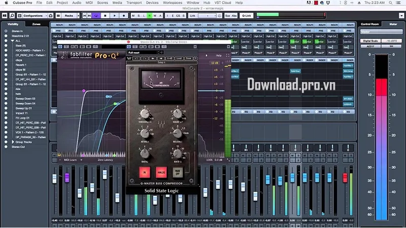Click the Waves Save preset button
This screenshot has height=228, width=406.
(188, 58)
